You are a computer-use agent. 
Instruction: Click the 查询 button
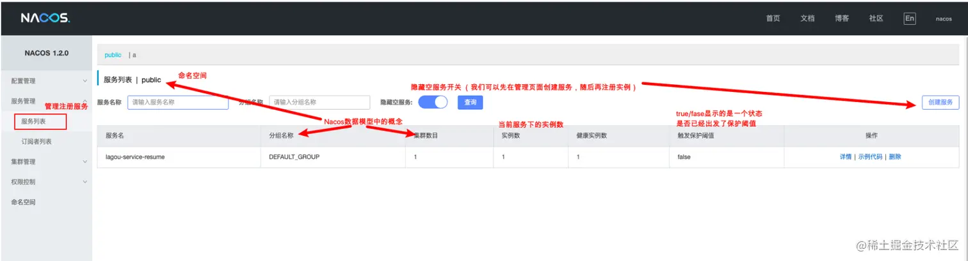[470, 102]
